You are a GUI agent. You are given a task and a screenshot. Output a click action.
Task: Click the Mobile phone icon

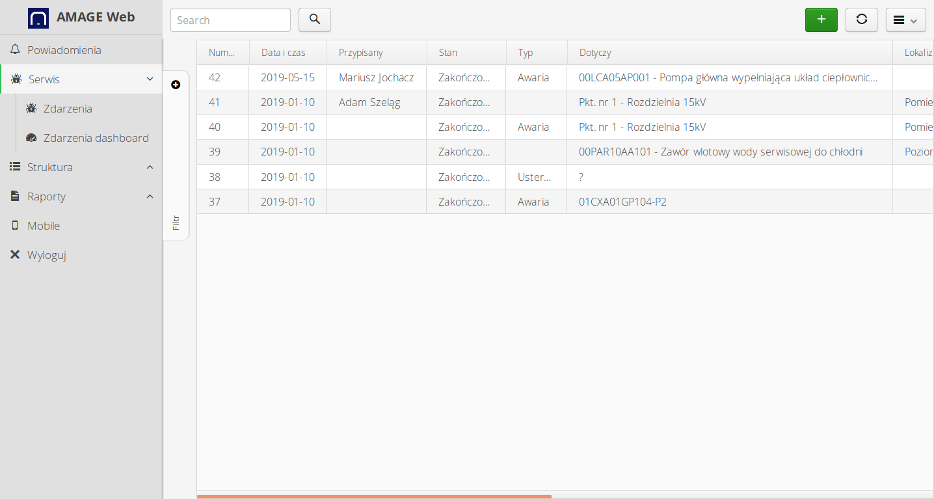[14, 225]
